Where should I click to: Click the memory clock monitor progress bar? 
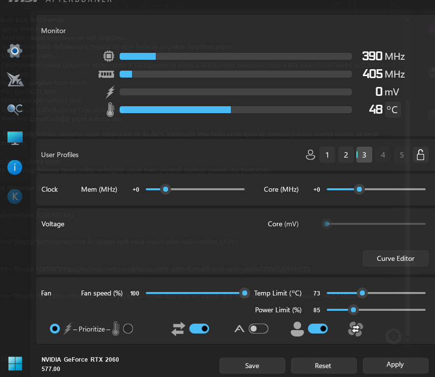click(x=236, y=74)
